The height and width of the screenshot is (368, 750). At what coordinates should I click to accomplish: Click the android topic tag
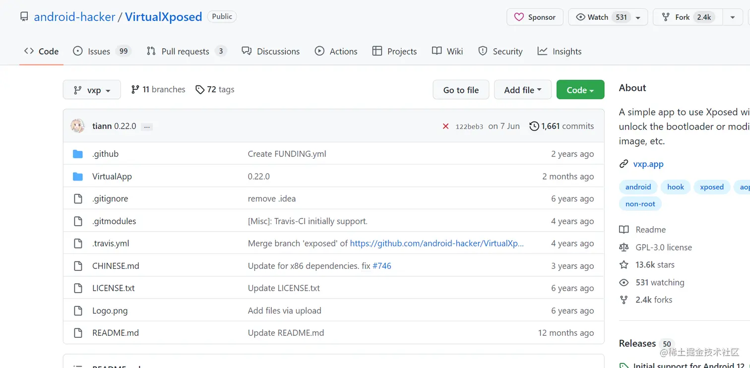tap(638, 187)
